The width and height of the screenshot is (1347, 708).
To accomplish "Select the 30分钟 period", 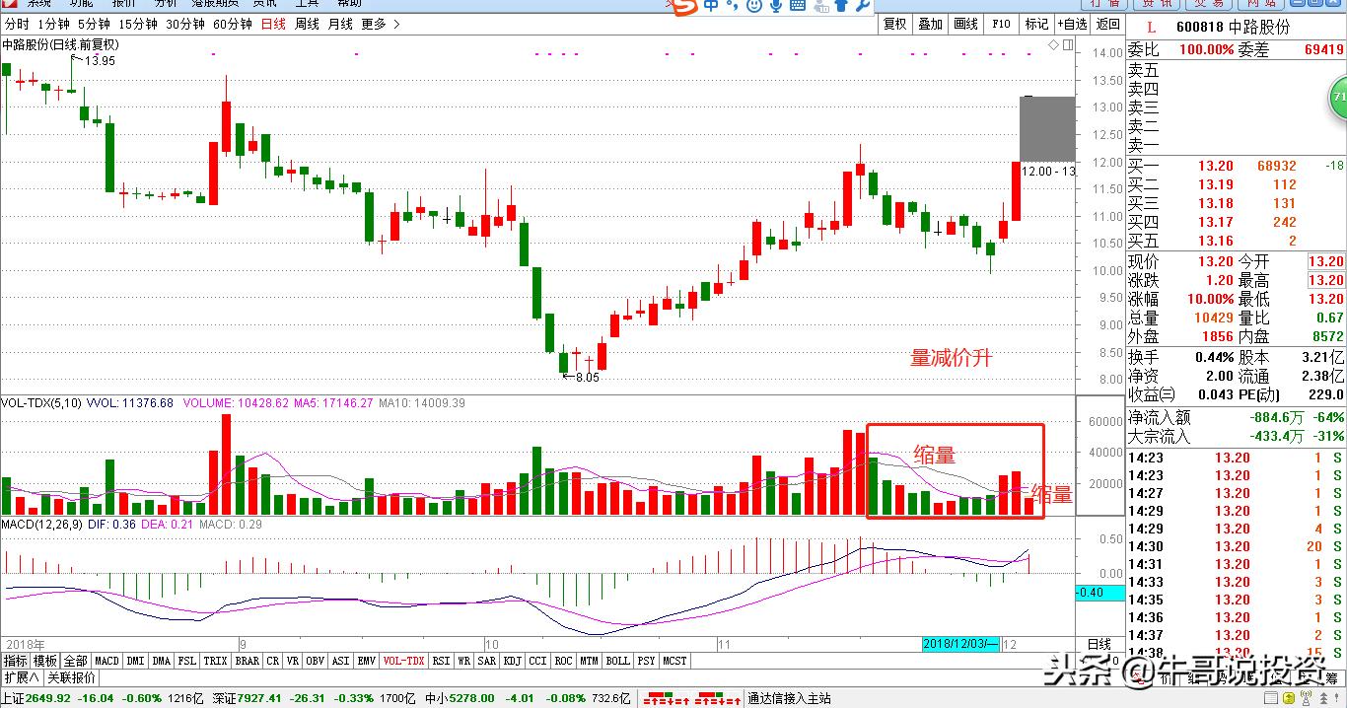I will (184, 24).
